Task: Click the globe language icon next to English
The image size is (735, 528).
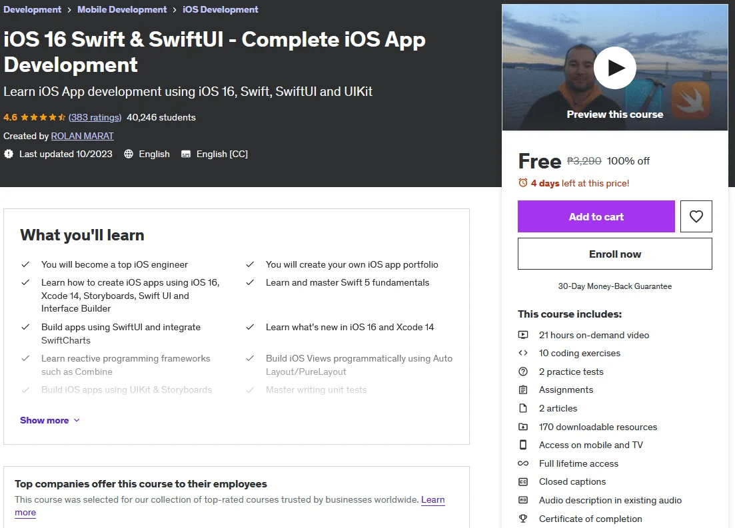Action: click(x=129, y=154)
